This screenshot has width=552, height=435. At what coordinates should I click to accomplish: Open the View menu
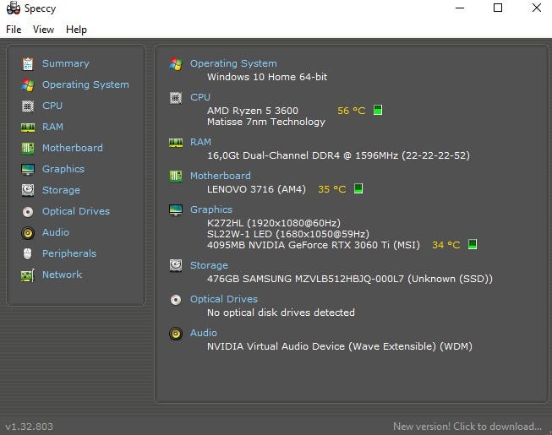[x=43, y=30]
